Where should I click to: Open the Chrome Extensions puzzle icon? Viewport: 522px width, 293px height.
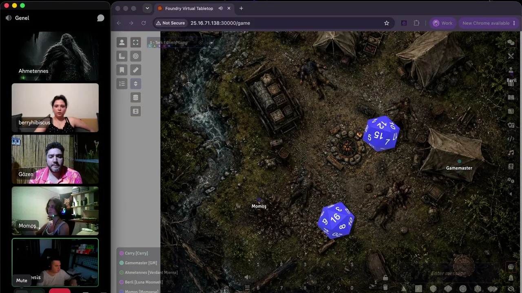(416, 23)
